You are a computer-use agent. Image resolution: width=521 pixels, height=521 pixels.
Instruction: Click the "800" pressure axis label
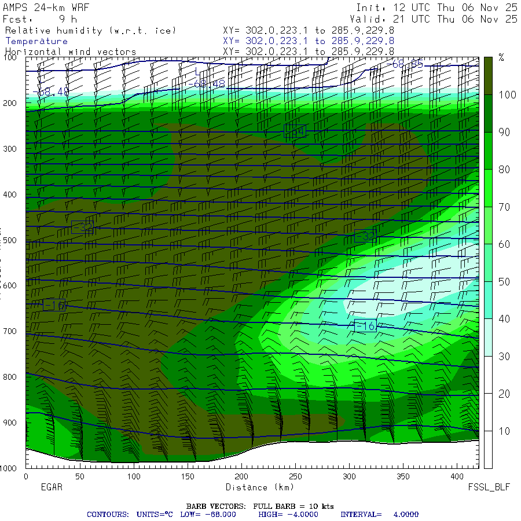10,377
